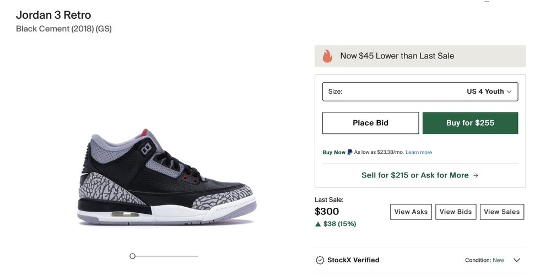Follow the PayPal Learn more link
551x280 pixels.
pyautogui.click(x=419, y=153)
